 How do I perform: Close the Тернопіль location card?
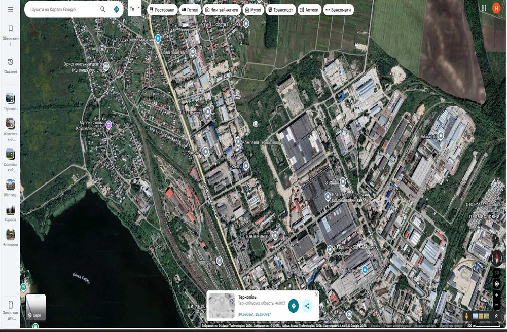[x=316, y=294]
